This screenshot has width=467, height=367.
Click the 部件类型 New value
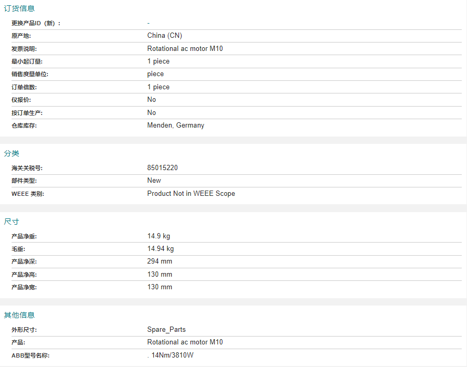click(154, 181)
